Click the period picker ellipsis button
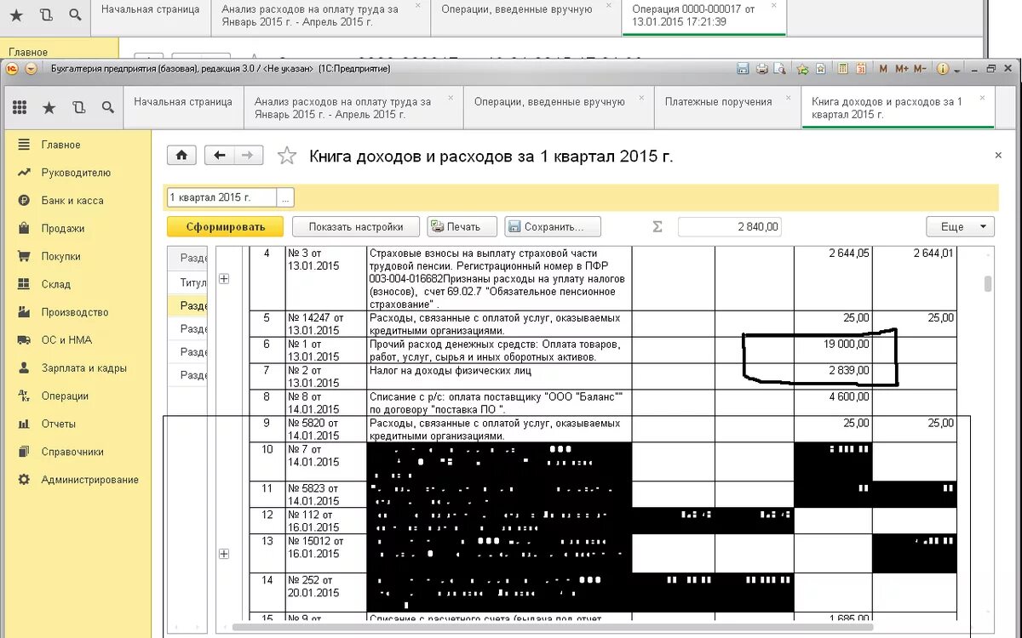The height and width of the screenshot is (638, 1022). tap(286, 197)
